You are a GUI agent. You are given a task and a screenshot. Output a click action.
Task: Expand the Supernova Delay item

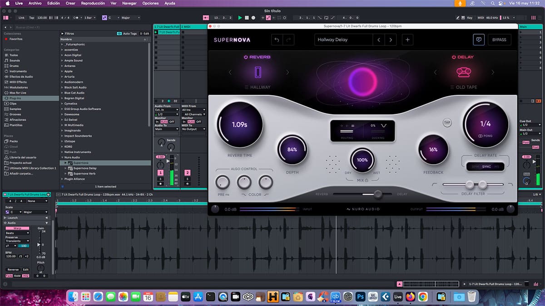[x=66, y=168]
